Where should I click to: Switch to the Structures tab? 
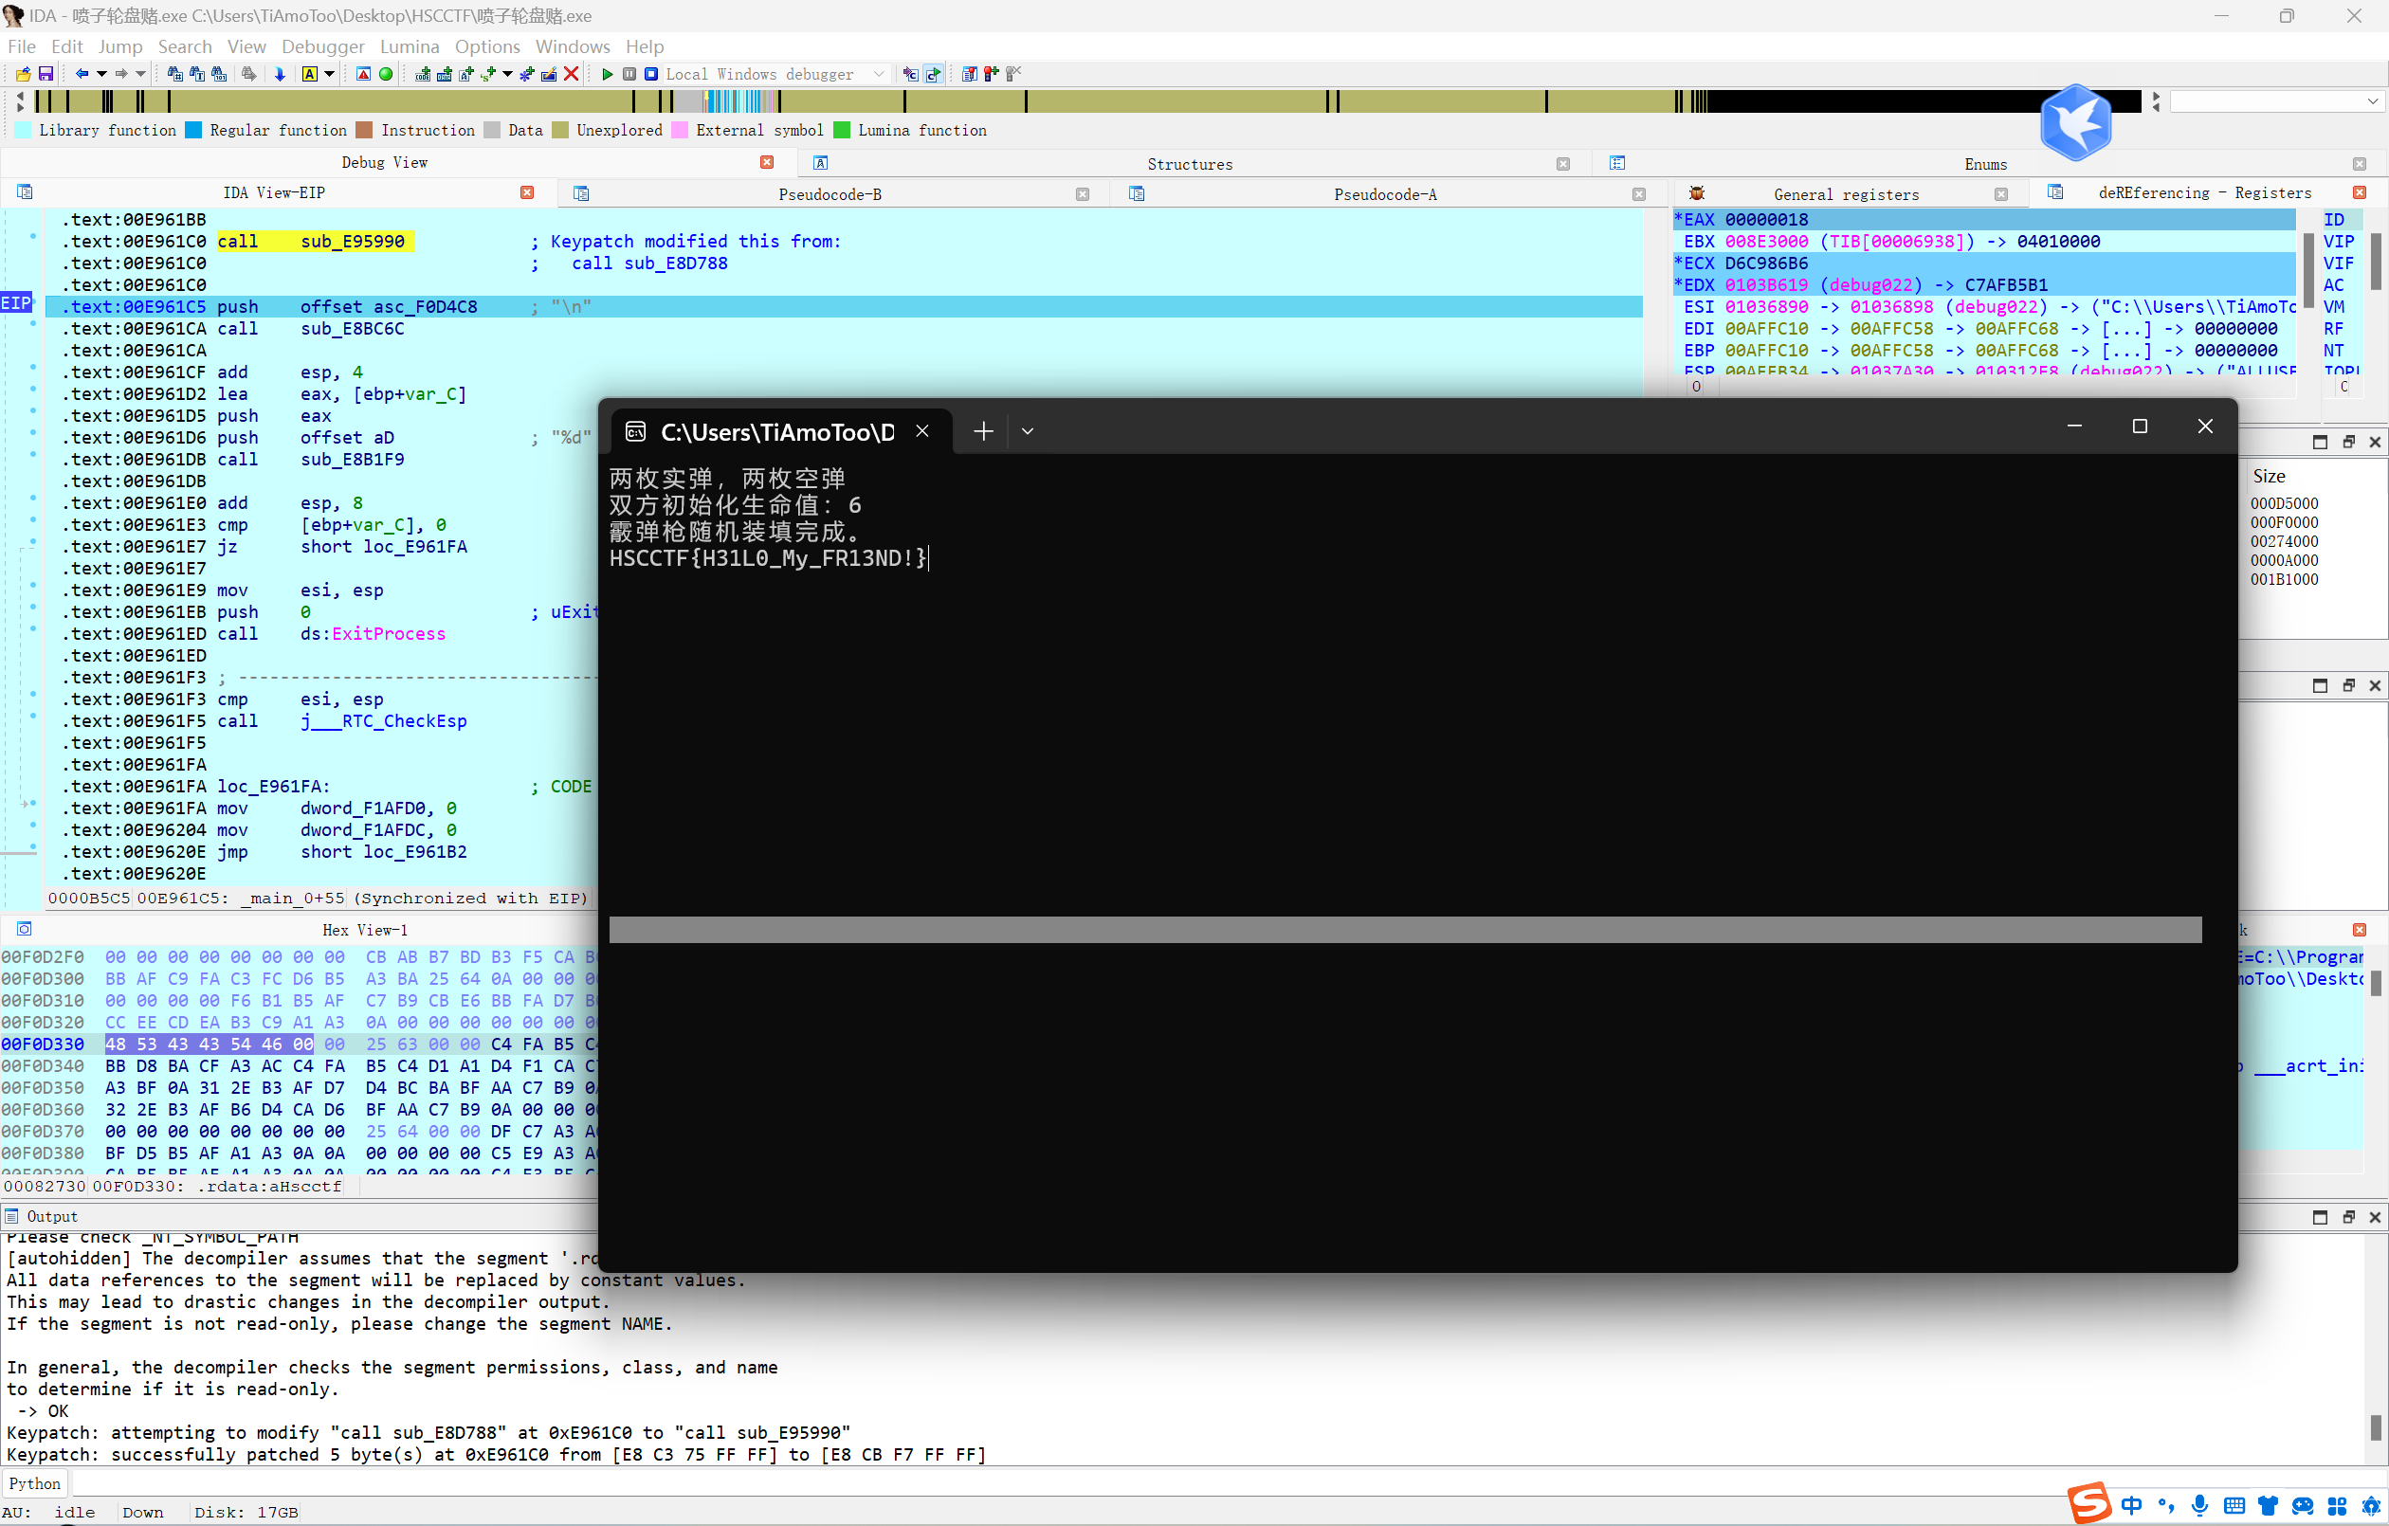1190,165
